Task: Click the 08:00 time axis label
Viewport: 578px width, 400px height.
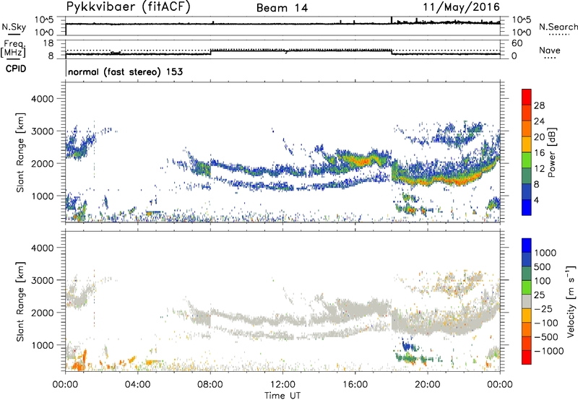Action: point(210,385)
